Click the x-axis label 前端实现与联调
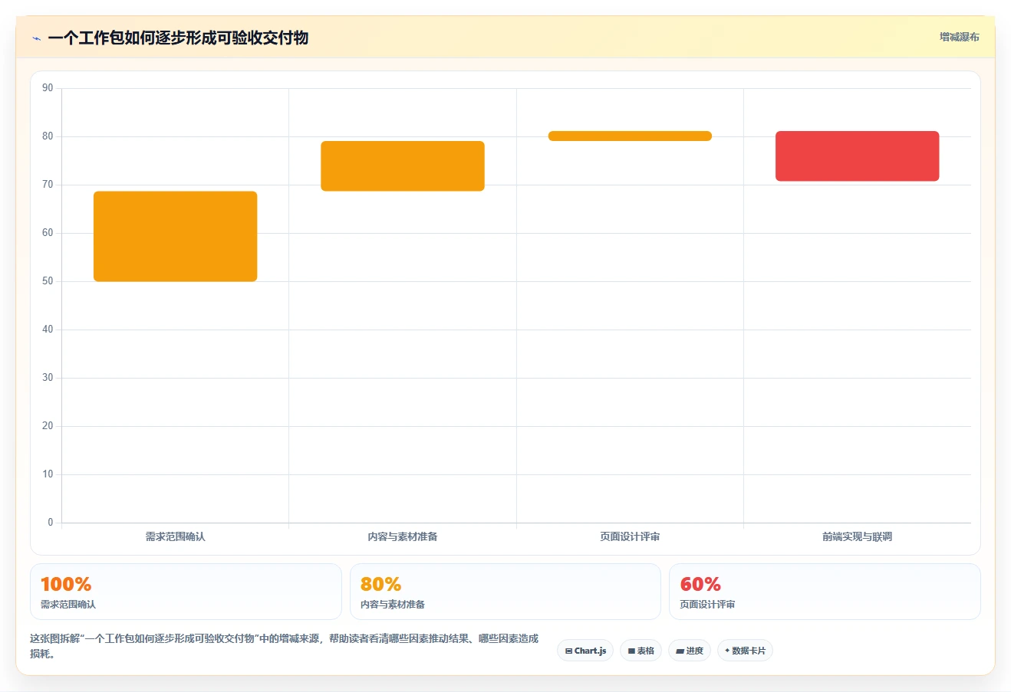1011x692 pixels. 858,536
